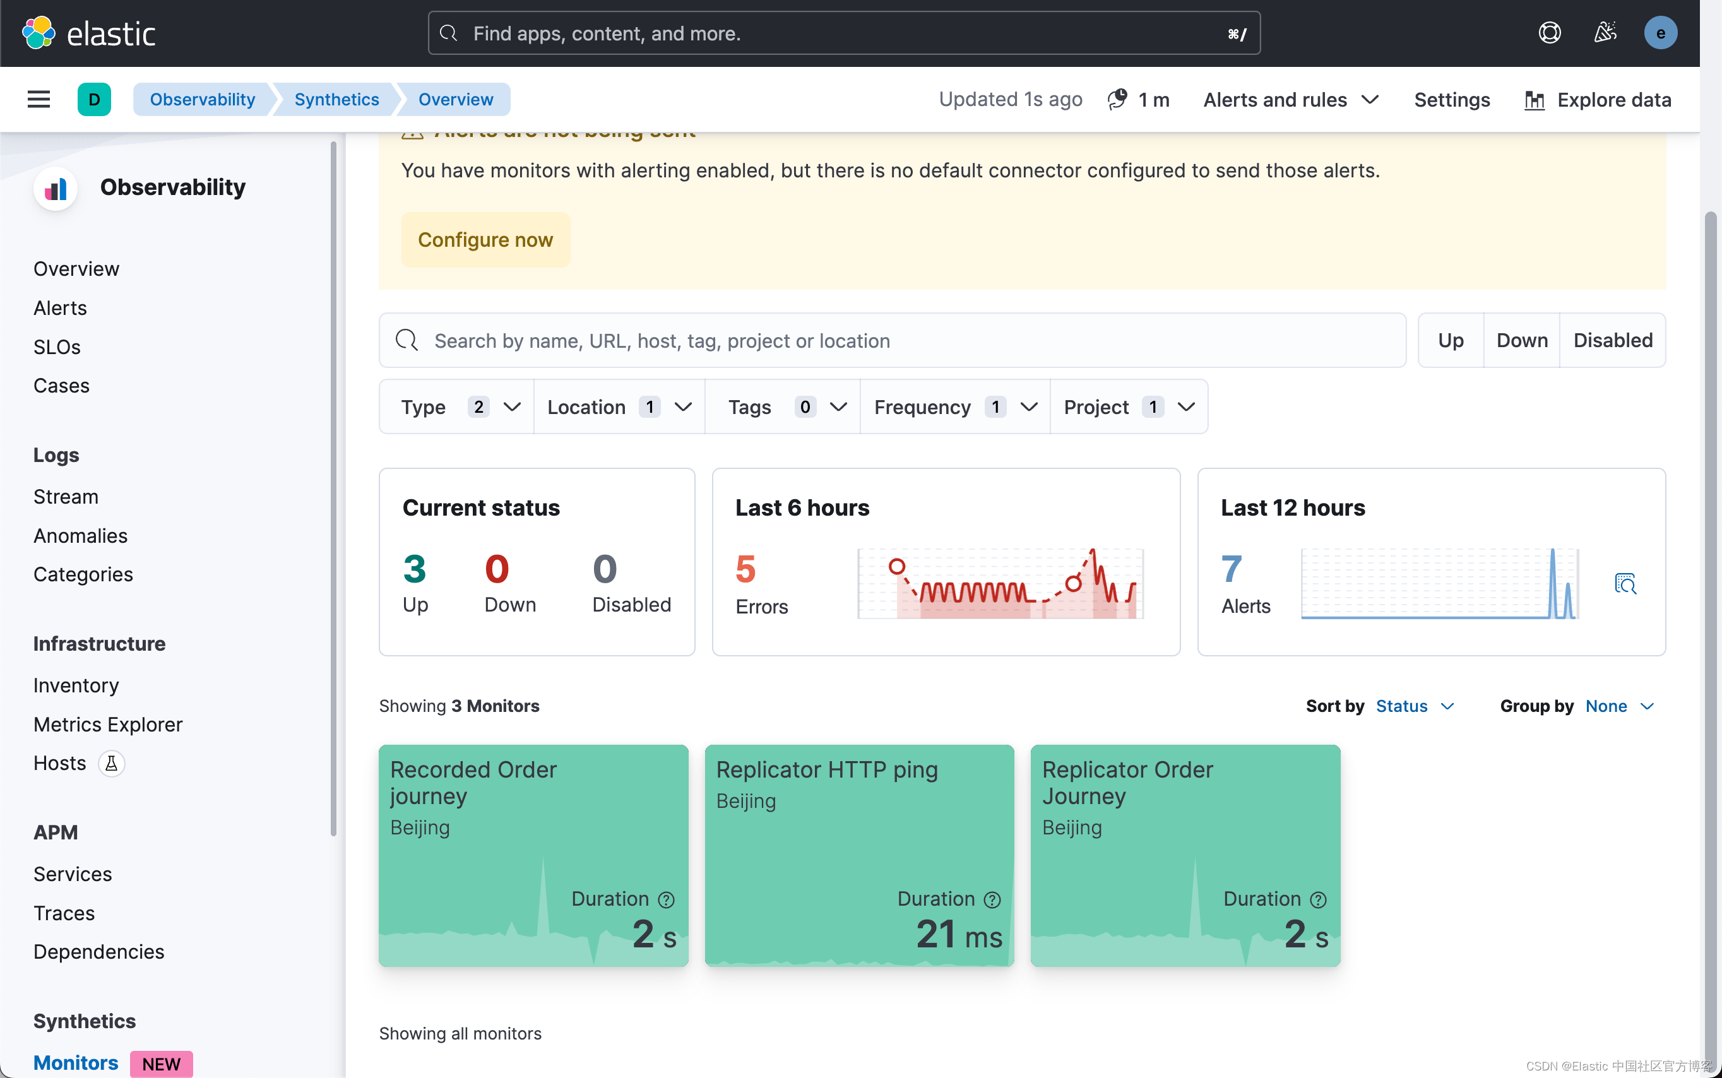1722x1078 pixels.
Task: Click the Elastic logo icon top-left
Action: tap(39, 33)
